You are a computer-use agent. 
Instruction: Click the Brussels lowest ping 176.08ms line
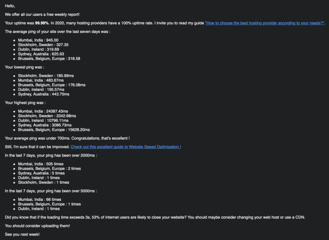point(52,85)
